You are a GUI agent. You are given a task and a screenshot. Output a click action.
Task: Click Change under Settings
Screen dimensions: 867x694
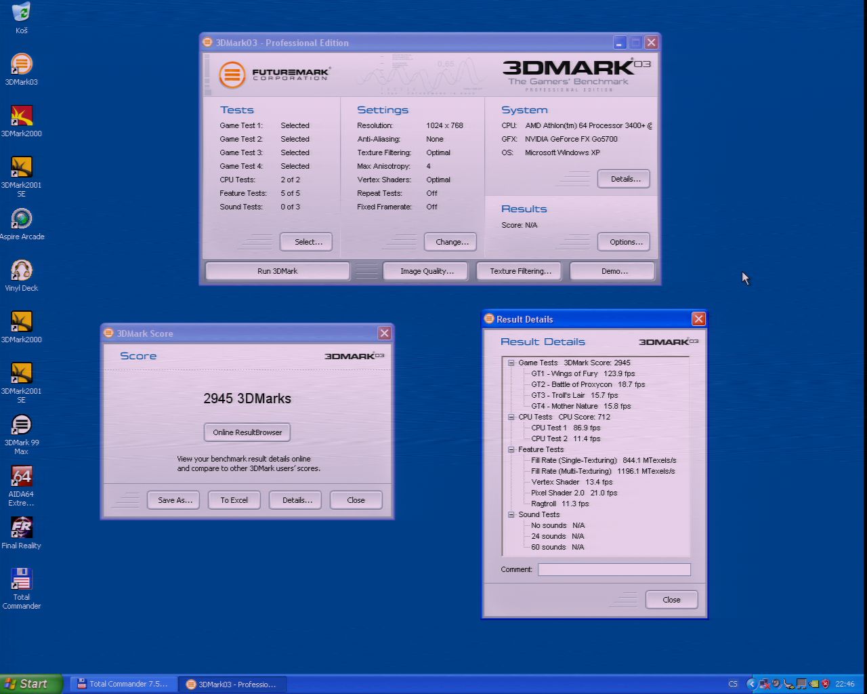click(x=452, y=242)
